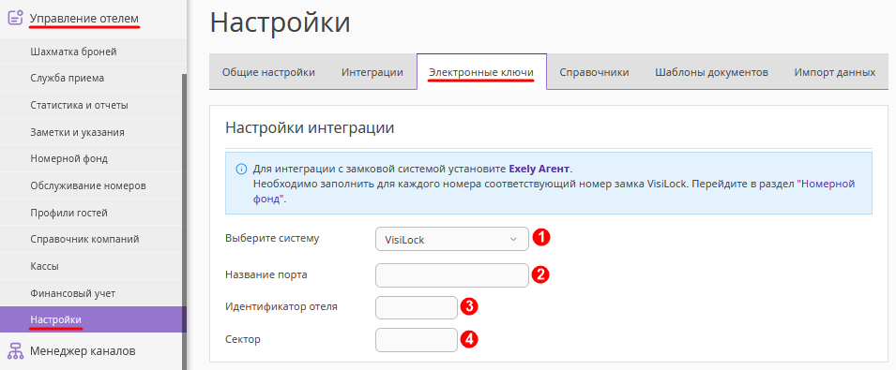
Task: Select Настройки in the sidebar
Action: tap(93, 319)
